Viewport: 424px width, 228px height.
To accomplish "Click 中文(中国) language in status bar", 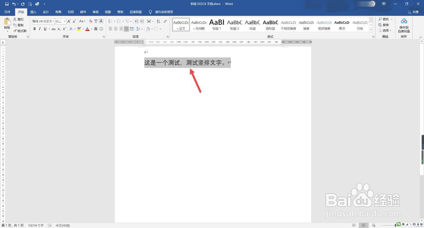I will tap(63, 225).
